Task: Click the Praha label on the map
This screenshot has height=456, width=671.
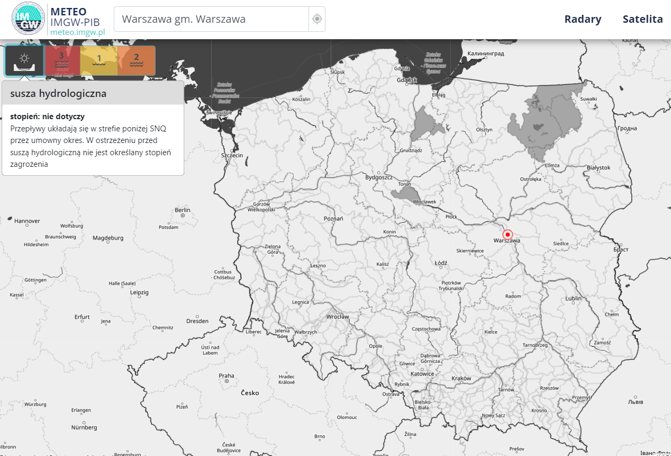Action: click(226, 375)
